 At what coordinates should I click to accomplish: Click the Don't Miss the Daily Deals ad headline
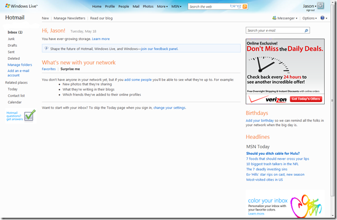pos(285,49)
